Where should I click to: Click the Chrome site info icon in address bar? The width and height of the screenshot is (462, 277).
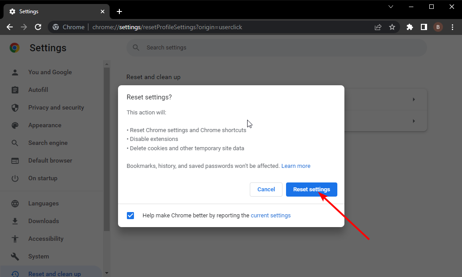click(x=56, y=27)
